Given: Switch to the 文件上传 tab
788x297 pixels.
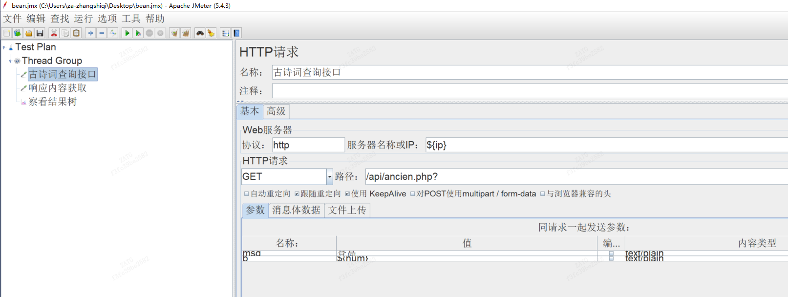Looking at the screenshot, I should pyautogui.click(x=347, y=210).
